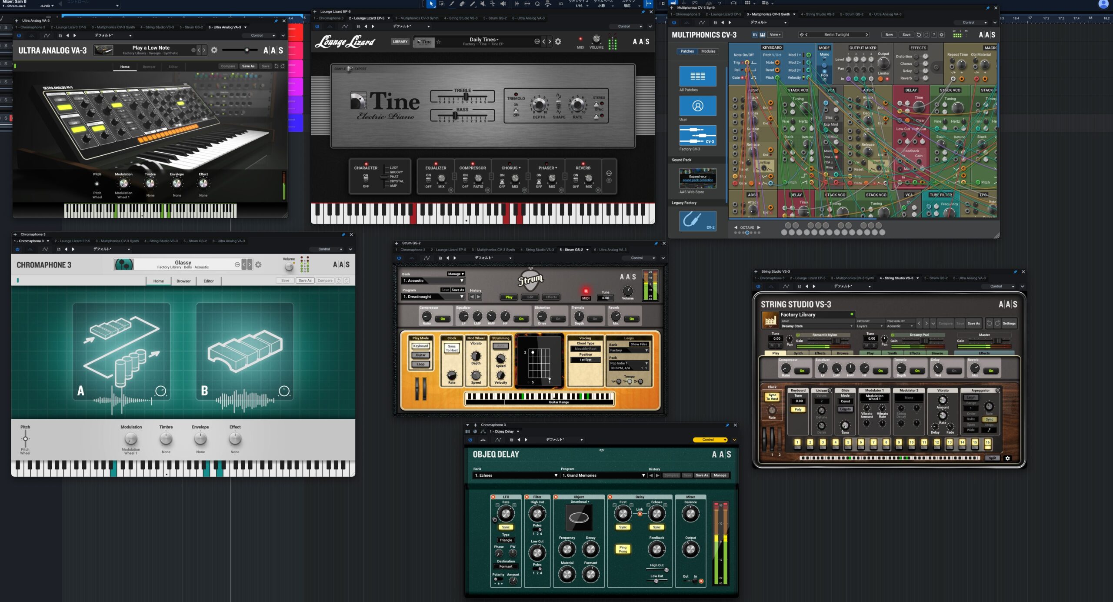The image size is (1113, 602).
Task: Toggle Sync To Host in Strum clock
Action: [x=452, y=348]
